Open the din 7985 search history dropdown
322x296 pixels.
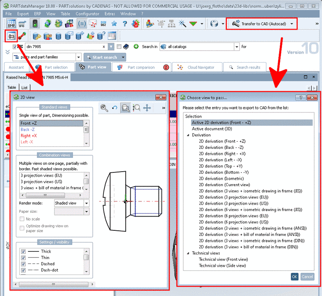pos(111,47)
